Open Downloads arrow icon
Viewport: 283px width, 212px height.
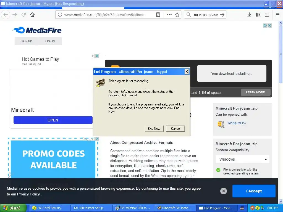coord(249,15)
